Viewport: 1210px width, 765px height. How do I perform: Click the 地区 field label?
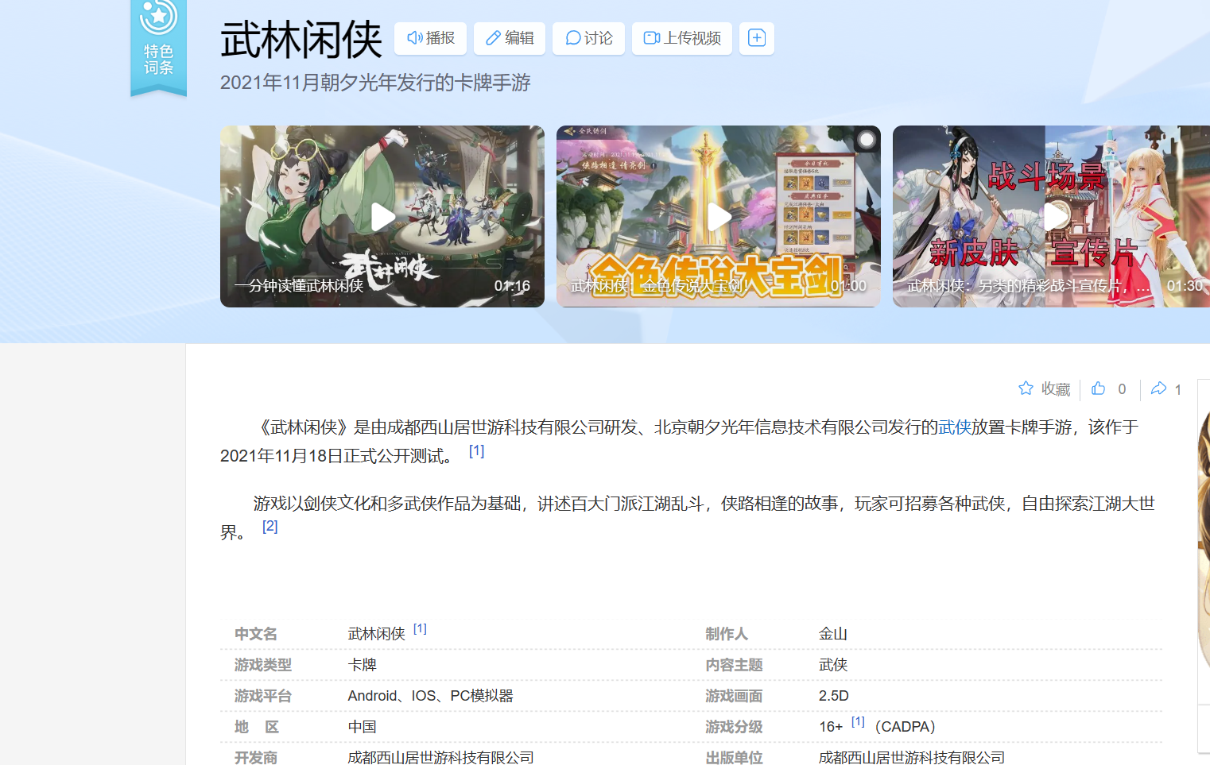pos(256,727)
